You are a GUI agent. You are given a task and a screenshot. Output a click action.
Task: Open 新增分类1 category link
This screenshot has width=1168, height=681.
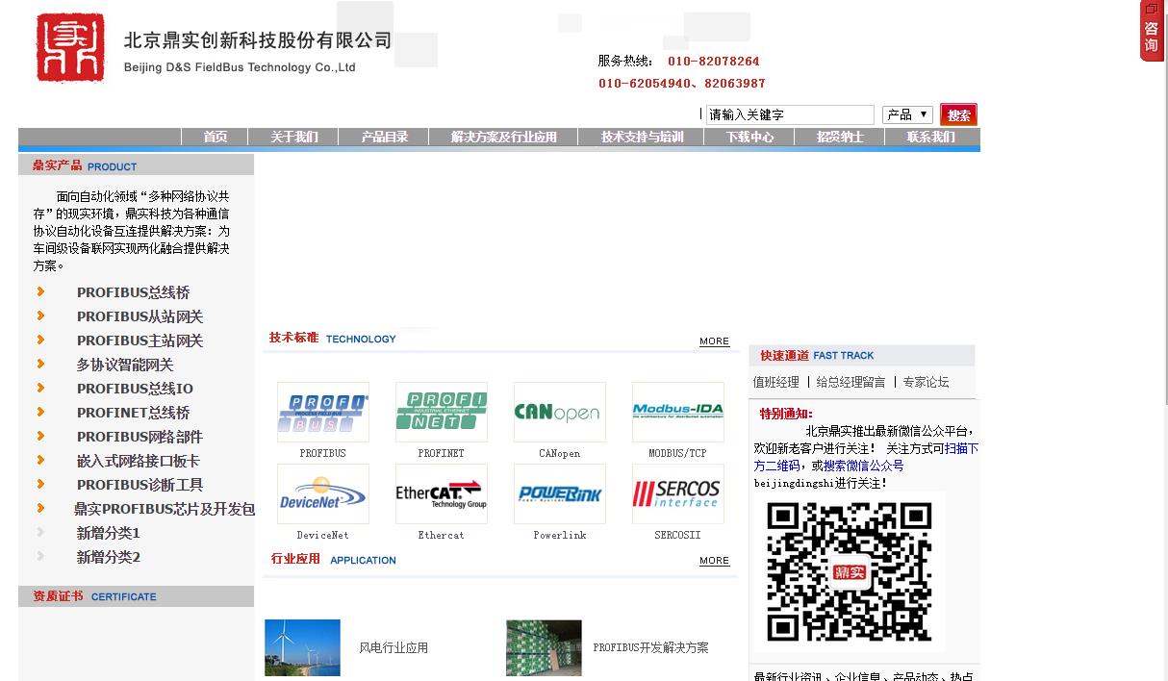coord(109,533)
